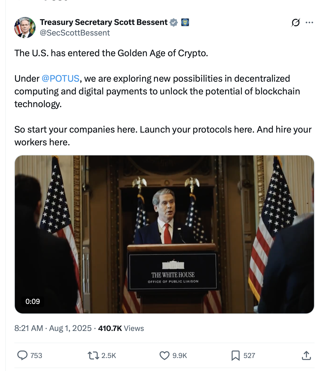Click the blue verified checkmark badge
Viewport: 323px width, 371px height.
173,22
